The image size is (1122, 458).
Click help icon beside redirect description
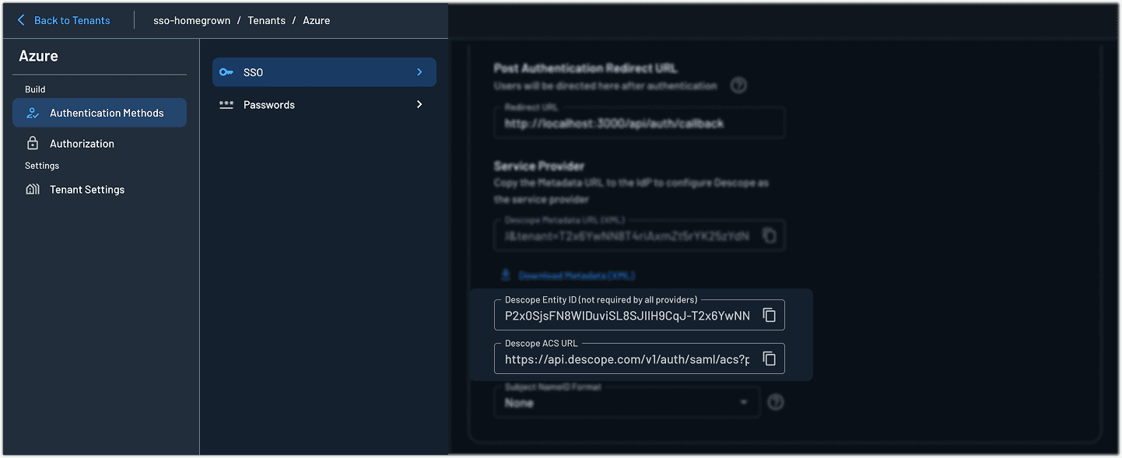[738, 86]
